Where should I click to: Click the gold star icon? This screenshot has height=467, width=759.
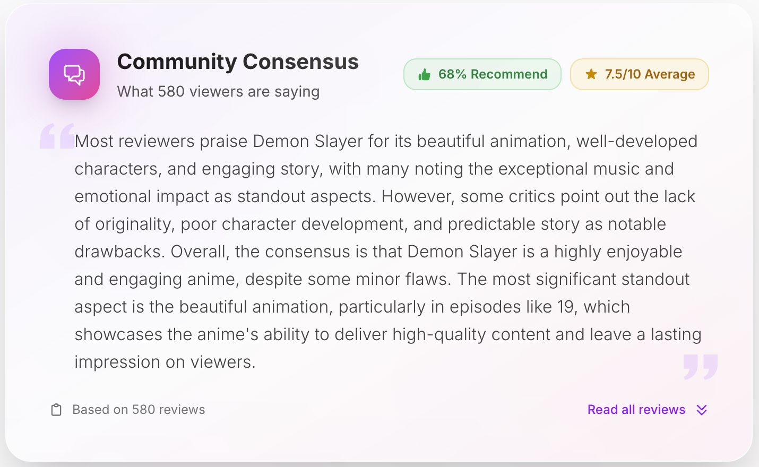click(591, 74)
